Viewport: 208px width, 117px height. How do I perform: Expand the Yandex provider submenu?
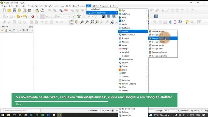(133, 91)
